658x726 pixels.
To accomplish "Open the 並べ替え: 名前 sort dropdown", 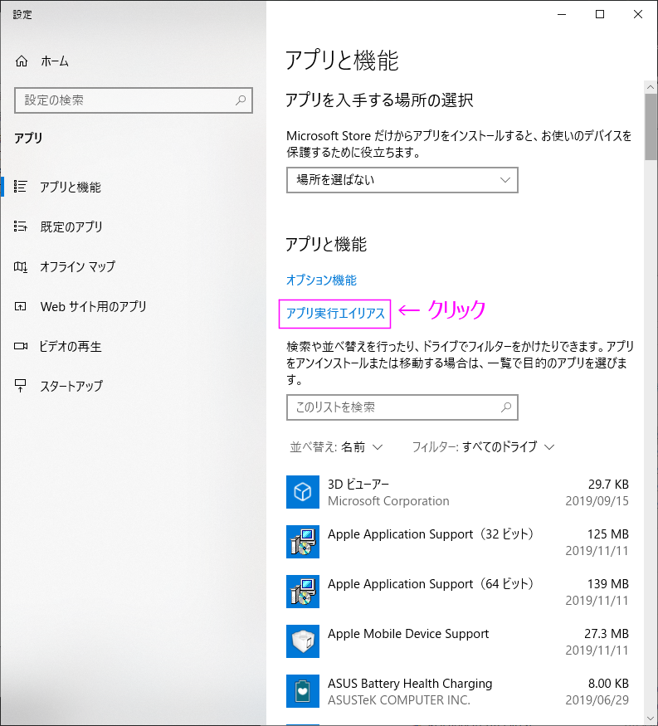I will click(x=336, y=447).
